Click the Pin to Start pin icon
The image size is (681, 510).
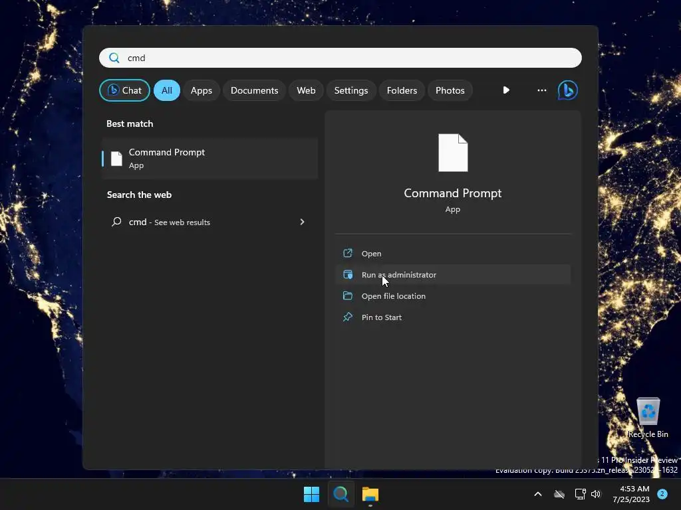coord(348,317)
